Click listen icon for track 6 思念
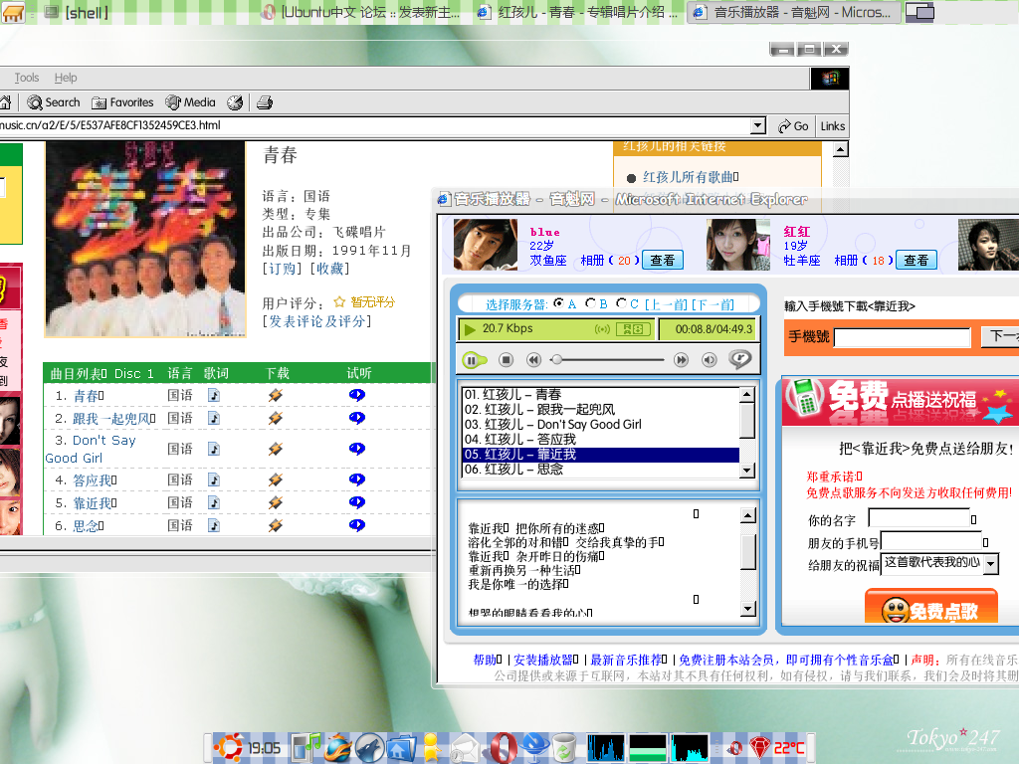This screenshot has width=1019, height=764. 357,525
